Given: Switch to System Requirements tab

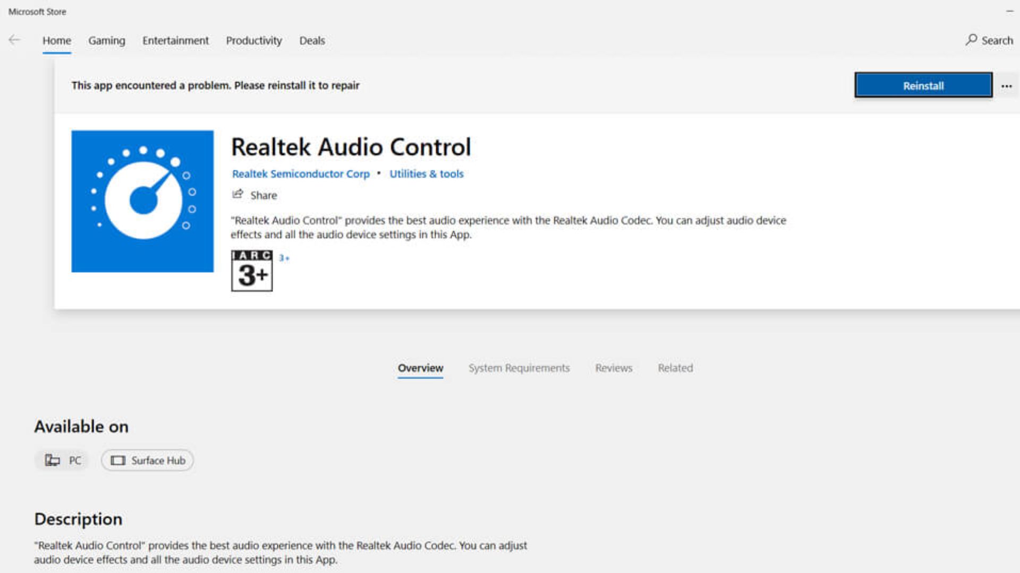Looking at the screenshot, I should (x=519, y=368).
